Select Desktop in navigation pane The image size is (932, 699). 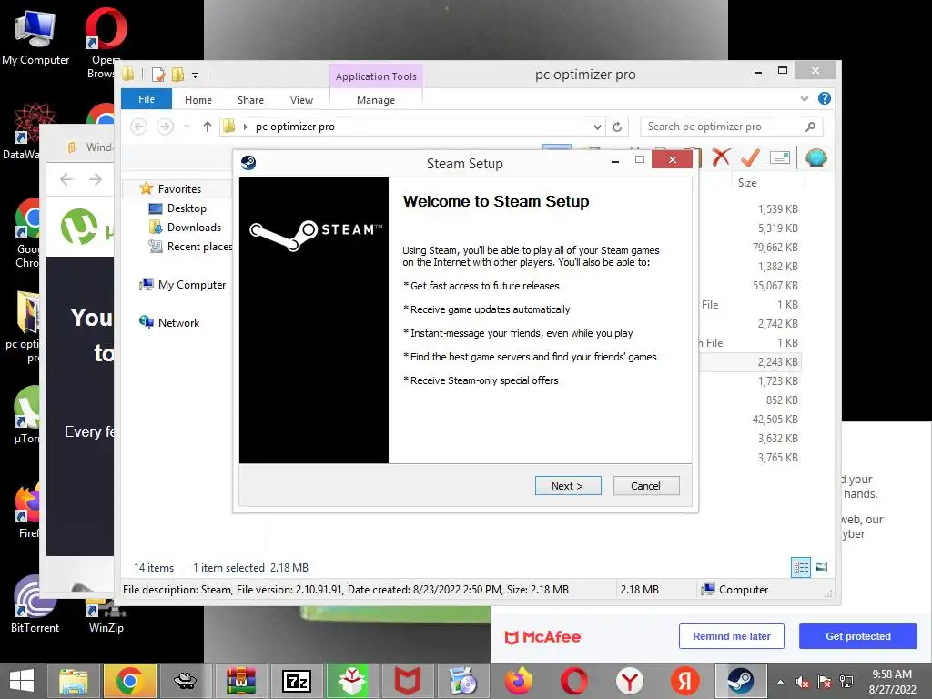(x=186, y=208)
